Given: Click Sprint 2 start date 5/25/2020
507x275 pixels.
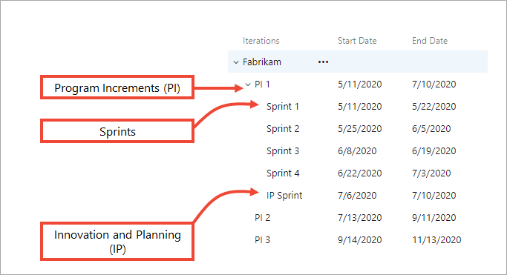Looking at the screenshot, I should pos(359,129).
